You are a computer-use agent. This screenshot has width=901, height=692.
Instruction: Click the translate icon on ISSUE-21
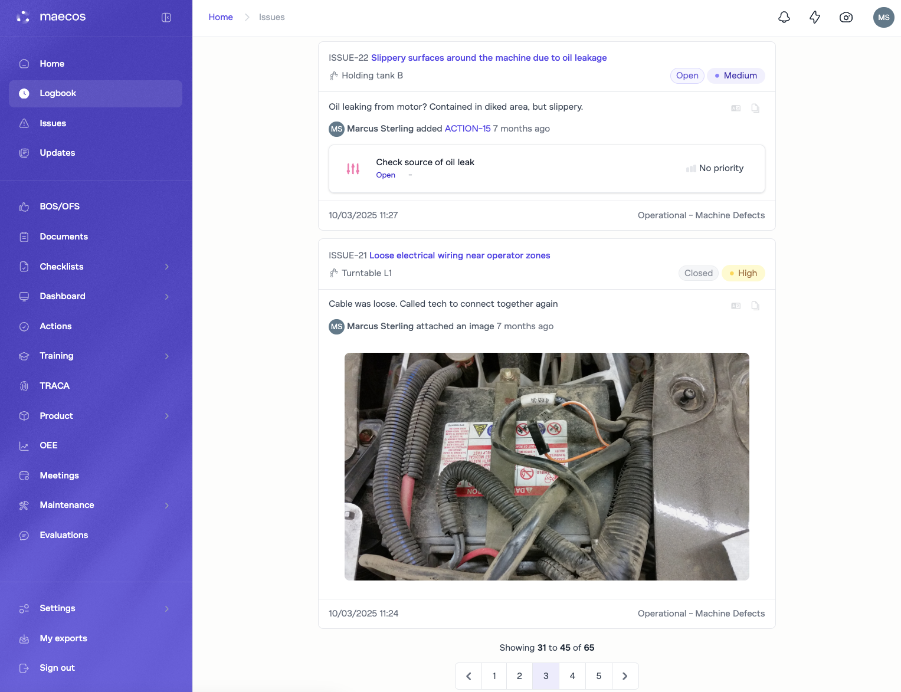click(x=736, y=306)
